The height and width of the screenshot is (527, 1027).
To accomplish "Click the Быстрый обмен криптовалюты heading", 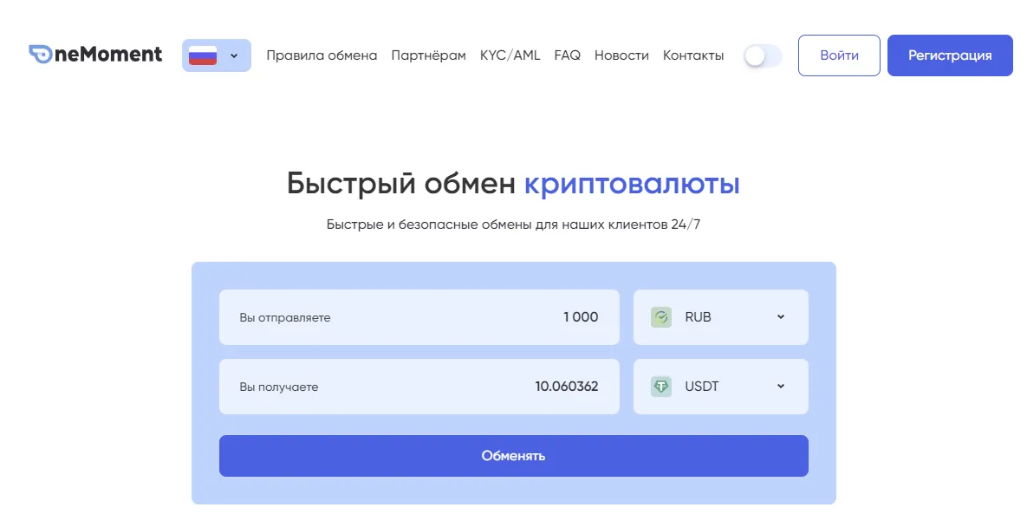I will [x=513, y=184].
